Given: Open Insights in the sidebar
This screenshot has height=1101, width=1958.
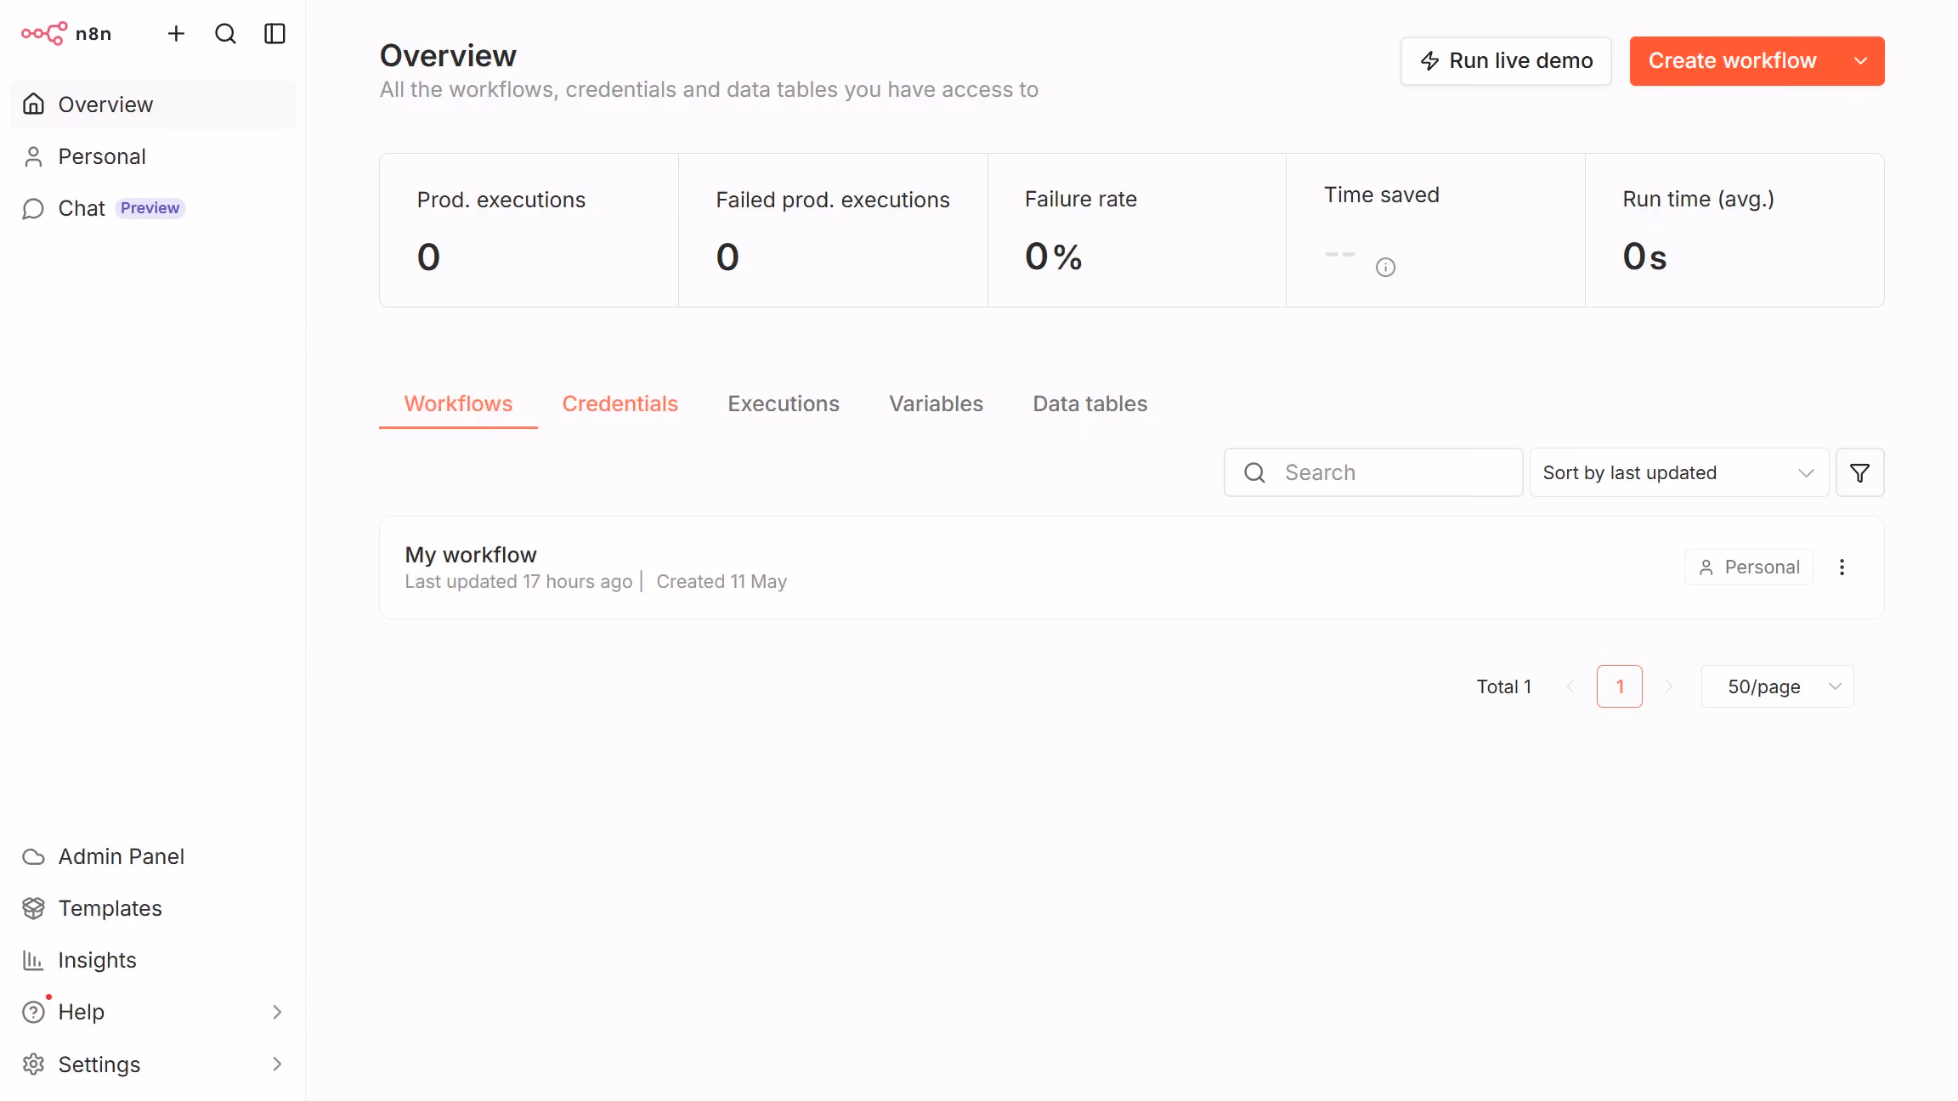Looking at the screenshot, I should tap(153, 960).
